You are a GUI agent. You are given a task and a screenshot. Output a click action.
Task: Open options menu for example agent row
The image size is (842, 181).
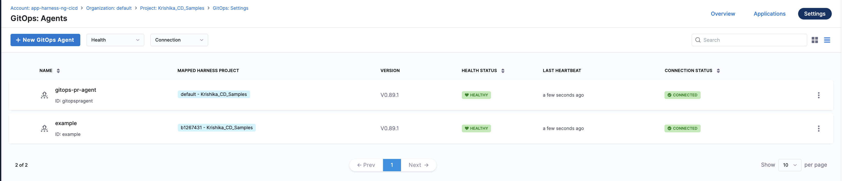(x=818, y=128)
